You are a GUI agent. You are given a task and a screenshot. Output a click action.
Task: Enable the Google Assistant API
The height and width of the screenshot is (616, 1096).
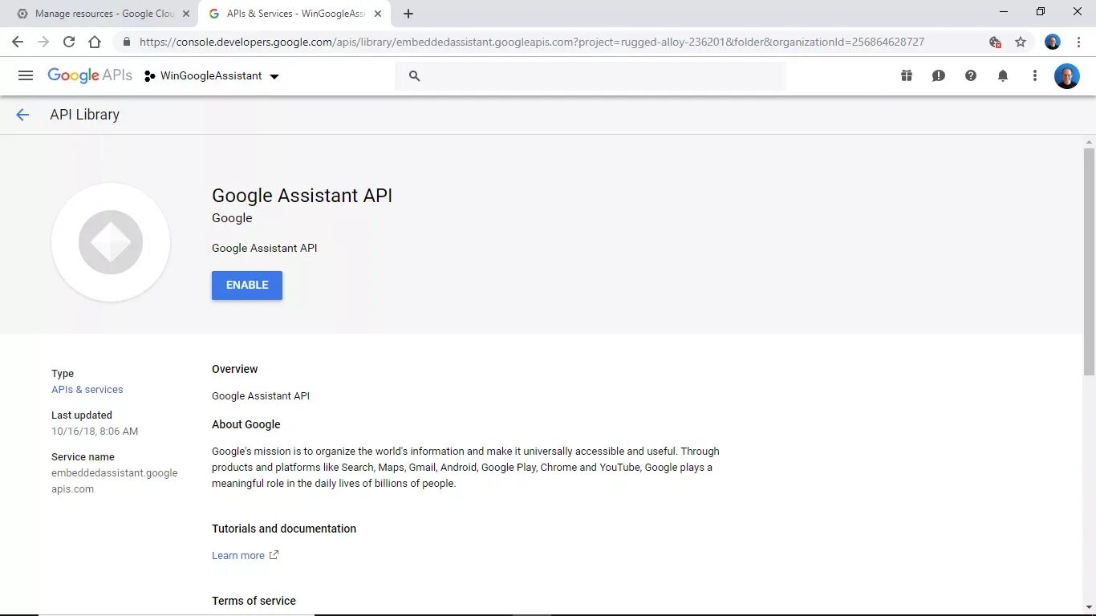point(247,285)
